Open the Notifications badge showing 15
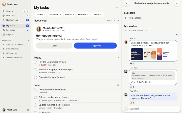182x113 pixels. (x=27, y=20)
